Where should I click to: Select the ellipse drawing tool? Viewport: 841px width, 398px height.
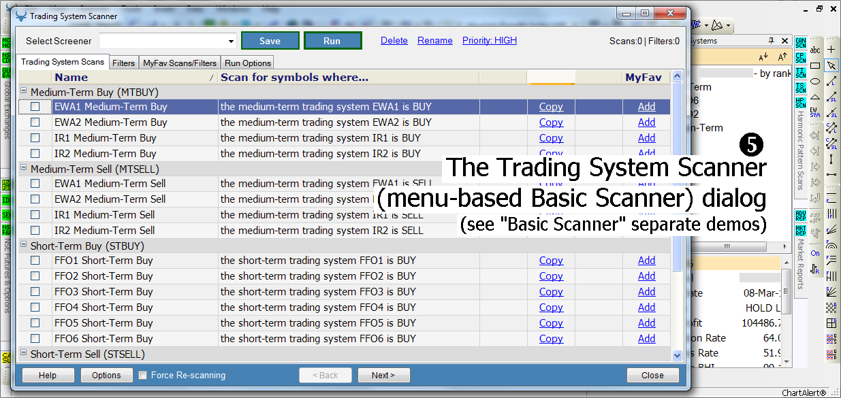tap(814, 81)
